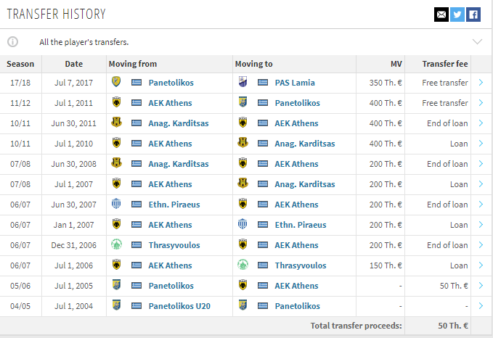Share on Twitter using the bird icon
The image size is (493, 338).
pos(457,15)
